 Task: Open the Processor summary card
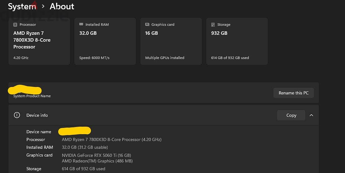[x=39, y=41]
